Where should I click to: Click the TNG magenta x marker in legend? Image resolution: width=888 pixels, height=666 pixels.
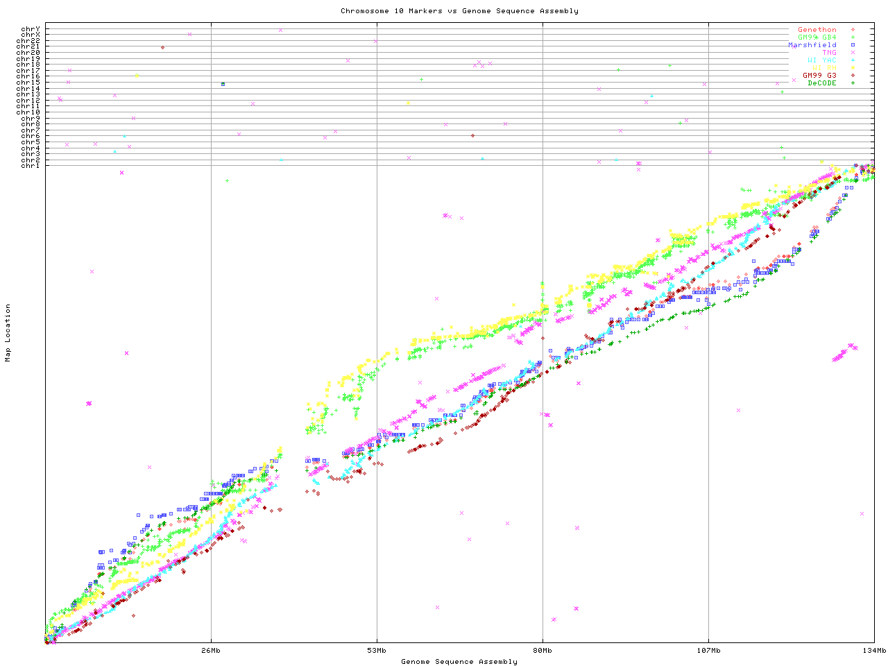pyautogui.click(x=853, y=53)
